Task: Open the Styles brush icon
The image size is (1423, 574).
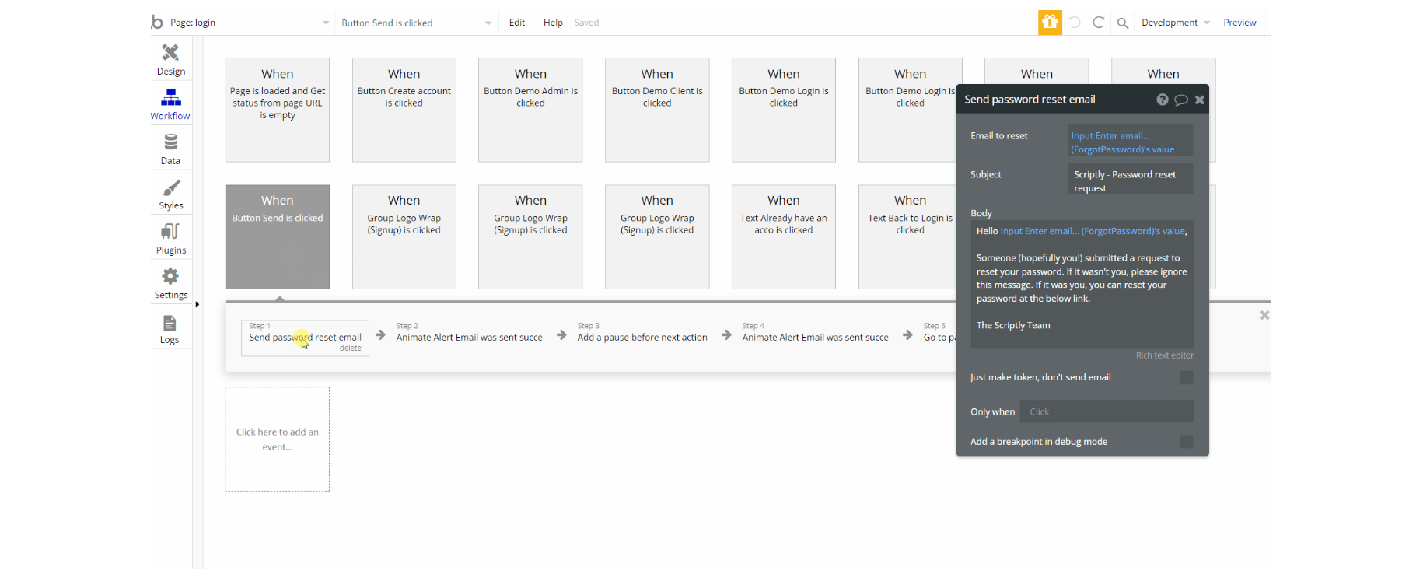Action: coord(170,187)
